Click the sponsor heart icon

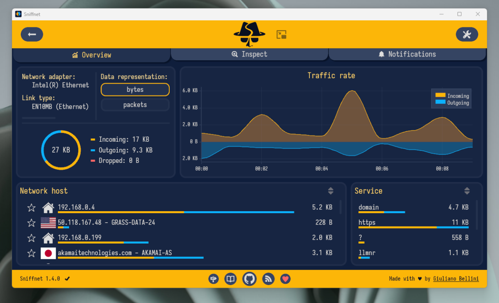[285, 279]
